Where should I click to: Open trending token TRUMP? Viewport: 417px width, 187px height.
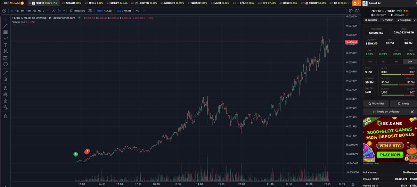313,3
